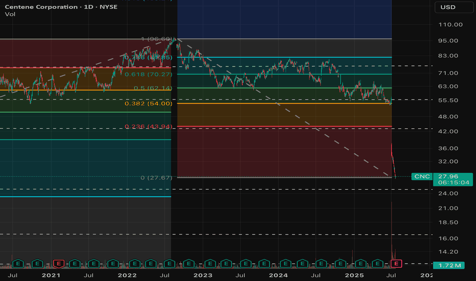Click the Centene Corporation symbol title
This screenshot has width=476, height=281.
click(x=61, y=7)
